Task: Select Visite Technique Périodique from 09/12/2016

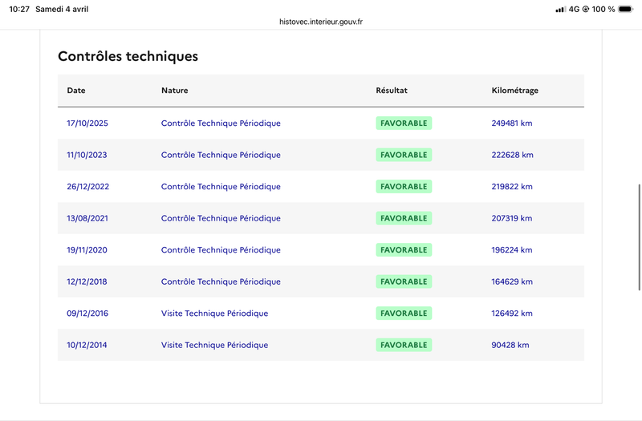Action: pos(214,314)
